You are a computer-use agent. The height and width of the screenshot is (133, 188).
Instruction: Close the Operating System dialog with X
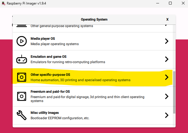pyautogui.click(x=167, y=19)
